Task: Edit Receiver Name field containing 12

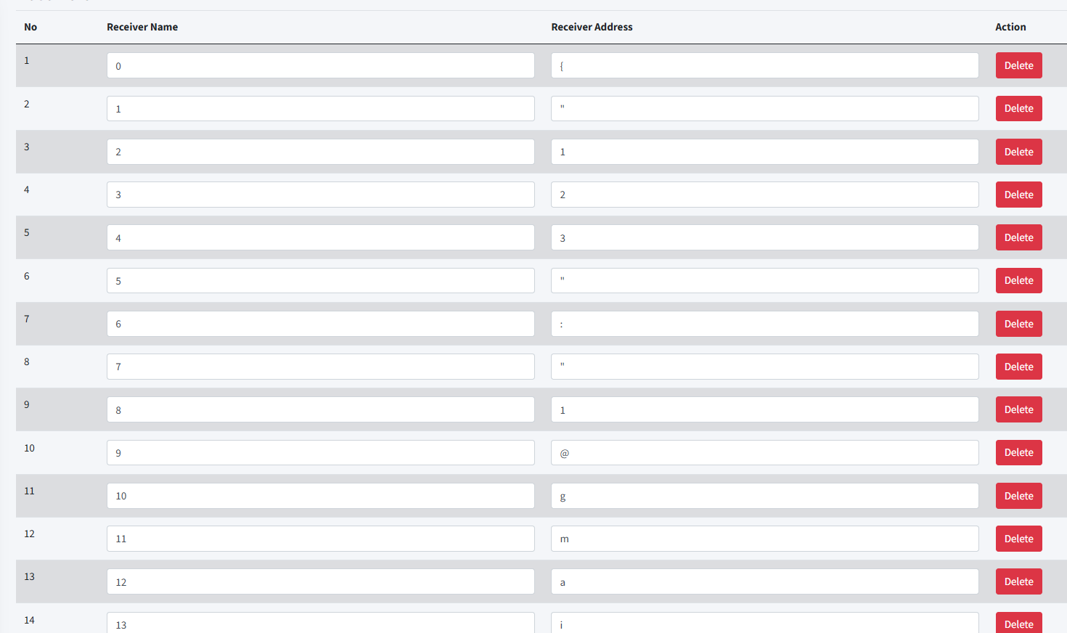Action: pos(320,581)
